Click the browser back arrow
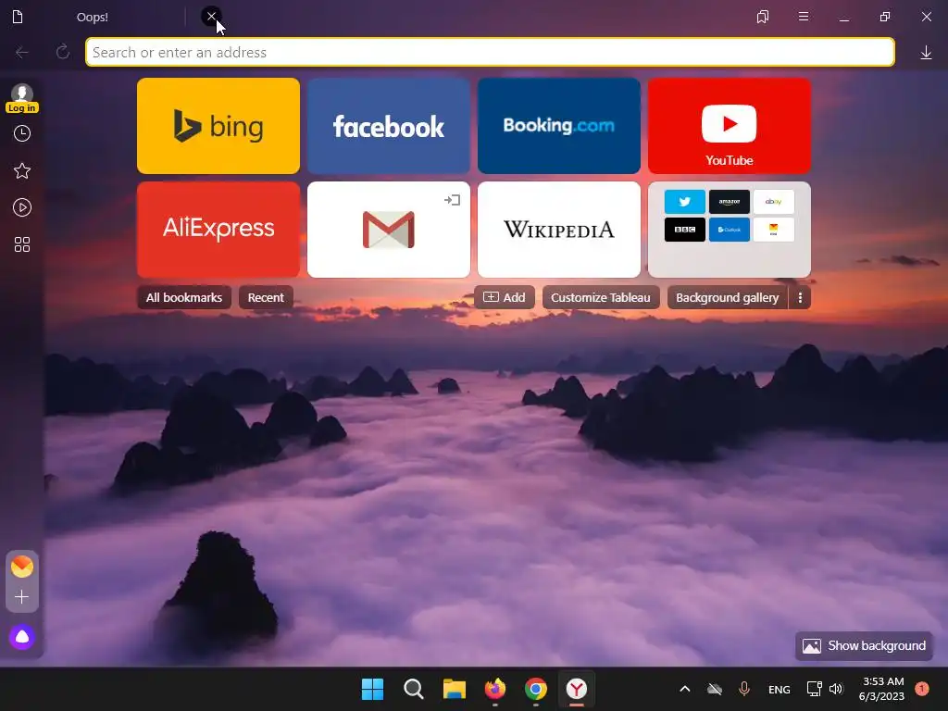 coord(22,53)
